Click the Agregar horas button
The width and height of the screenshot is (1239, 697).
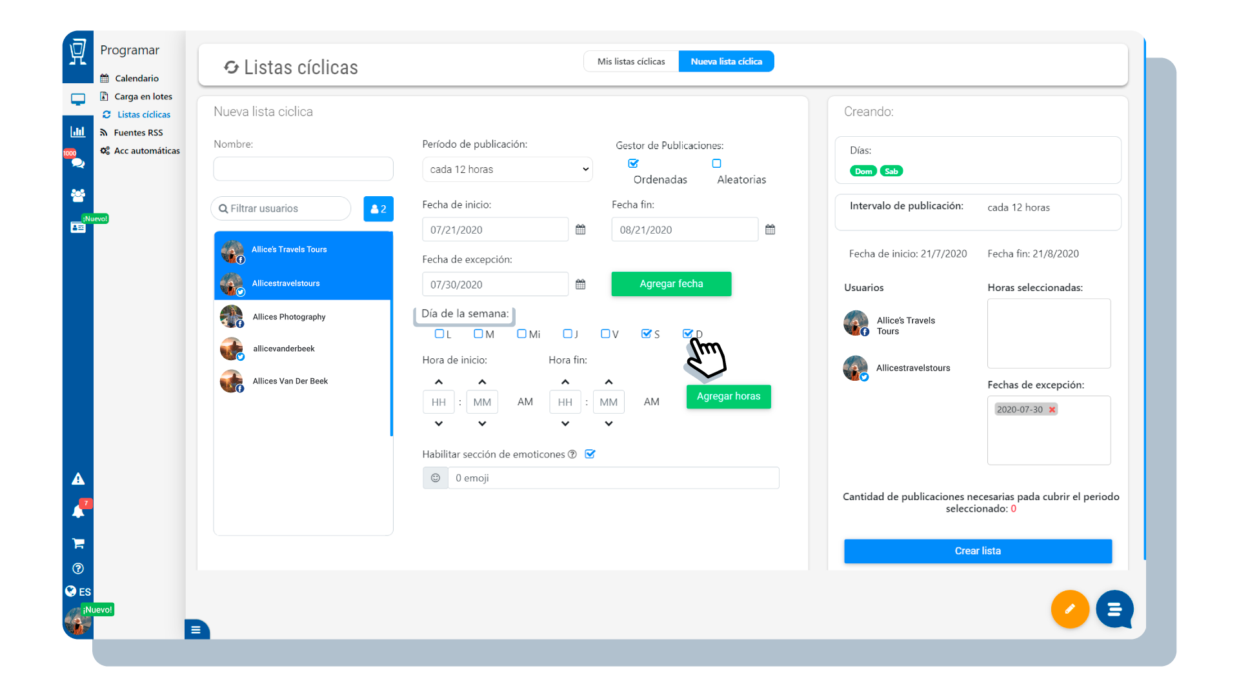tap(729, 396)
